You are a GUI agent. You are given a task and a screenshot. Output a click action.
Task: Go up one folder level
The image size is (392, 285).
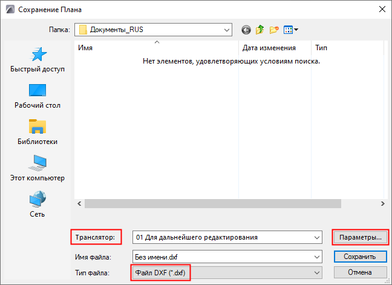pos(260,30)
